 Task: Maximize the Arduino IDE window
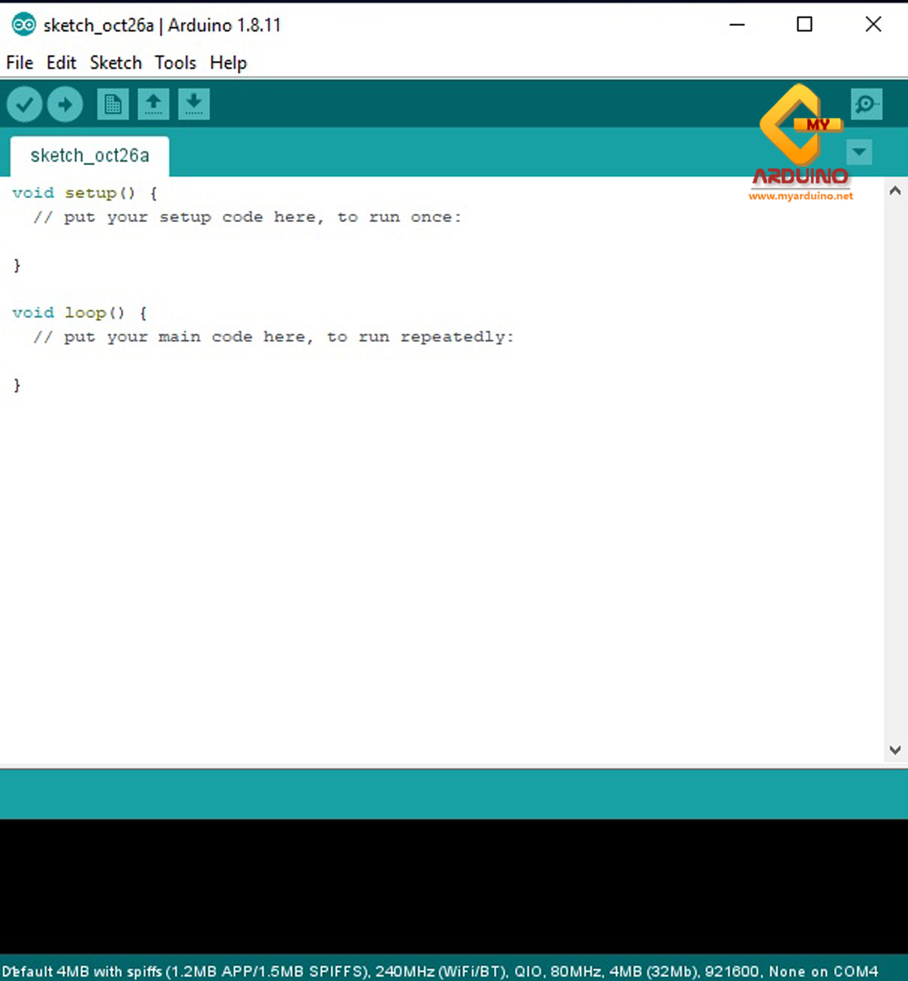tap(804, 25)
